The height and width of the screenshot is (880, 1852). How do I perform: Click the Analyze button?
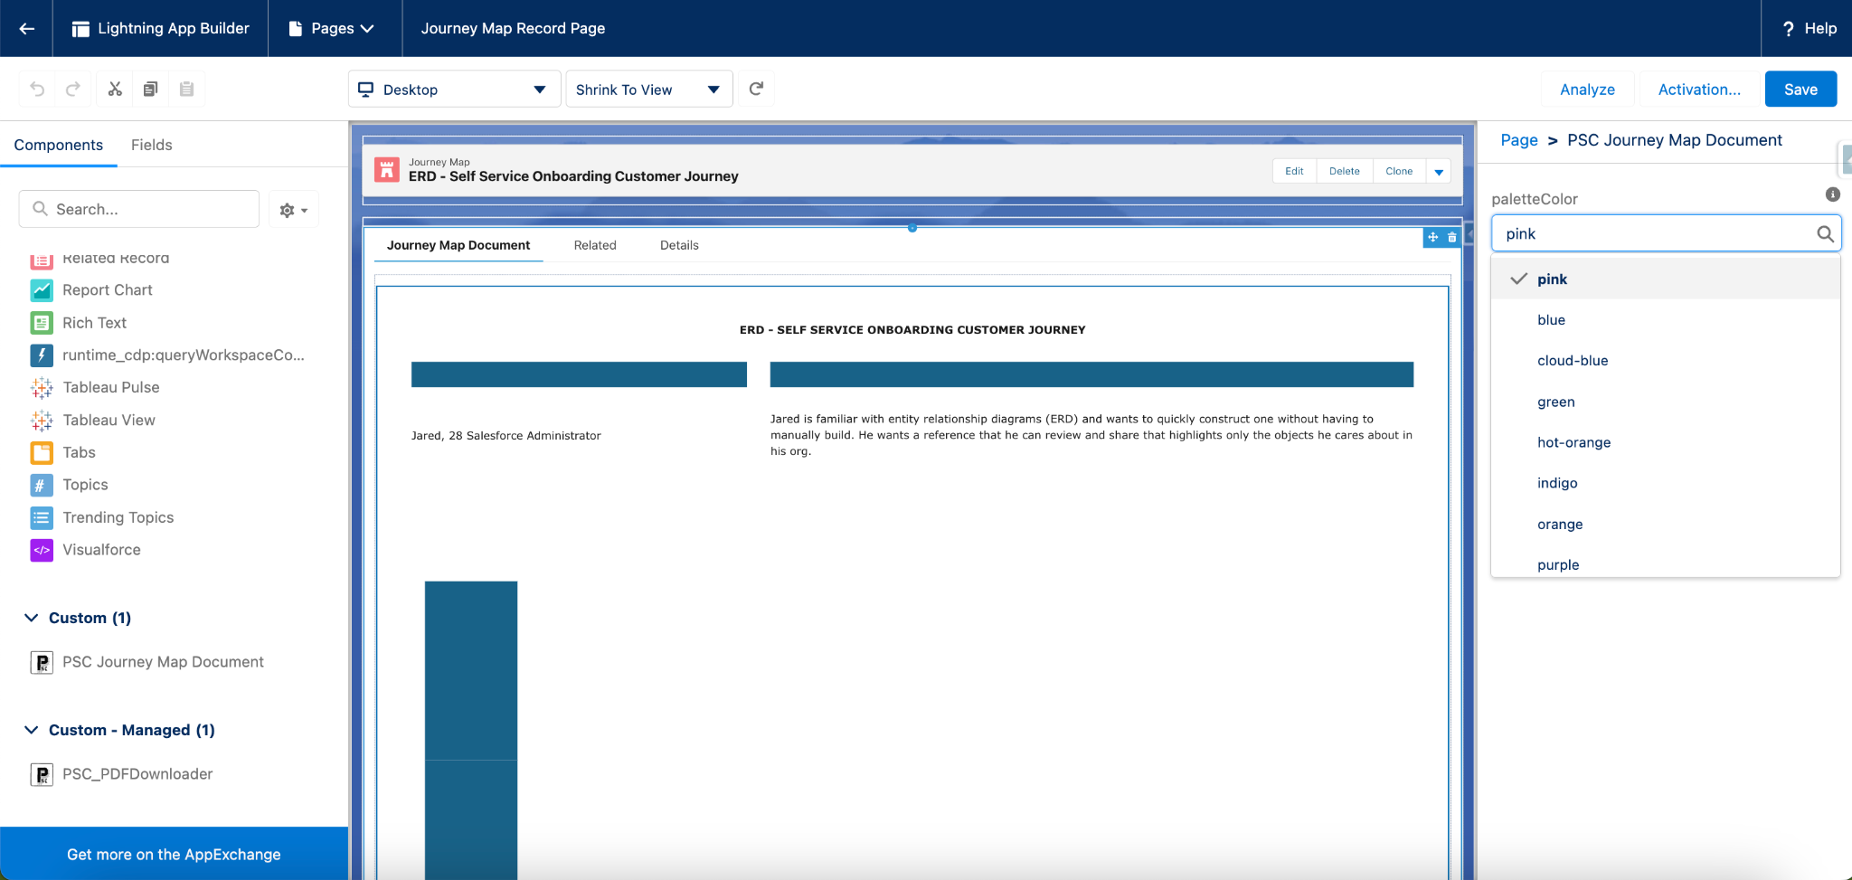pos(1587,89)
